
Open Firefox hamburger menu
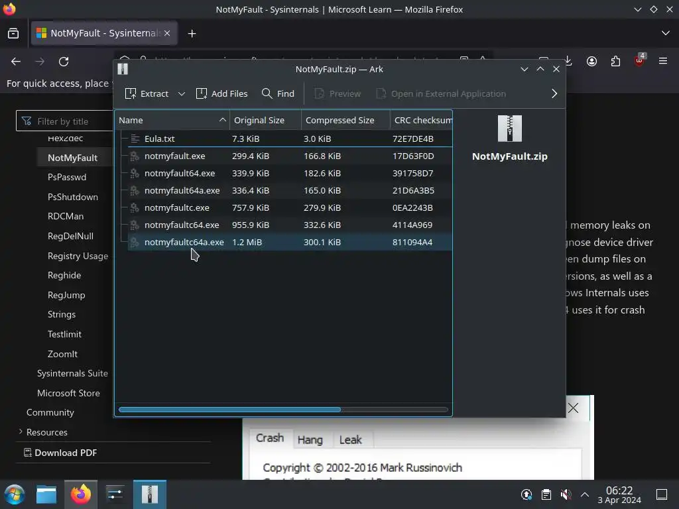(663, 62)
